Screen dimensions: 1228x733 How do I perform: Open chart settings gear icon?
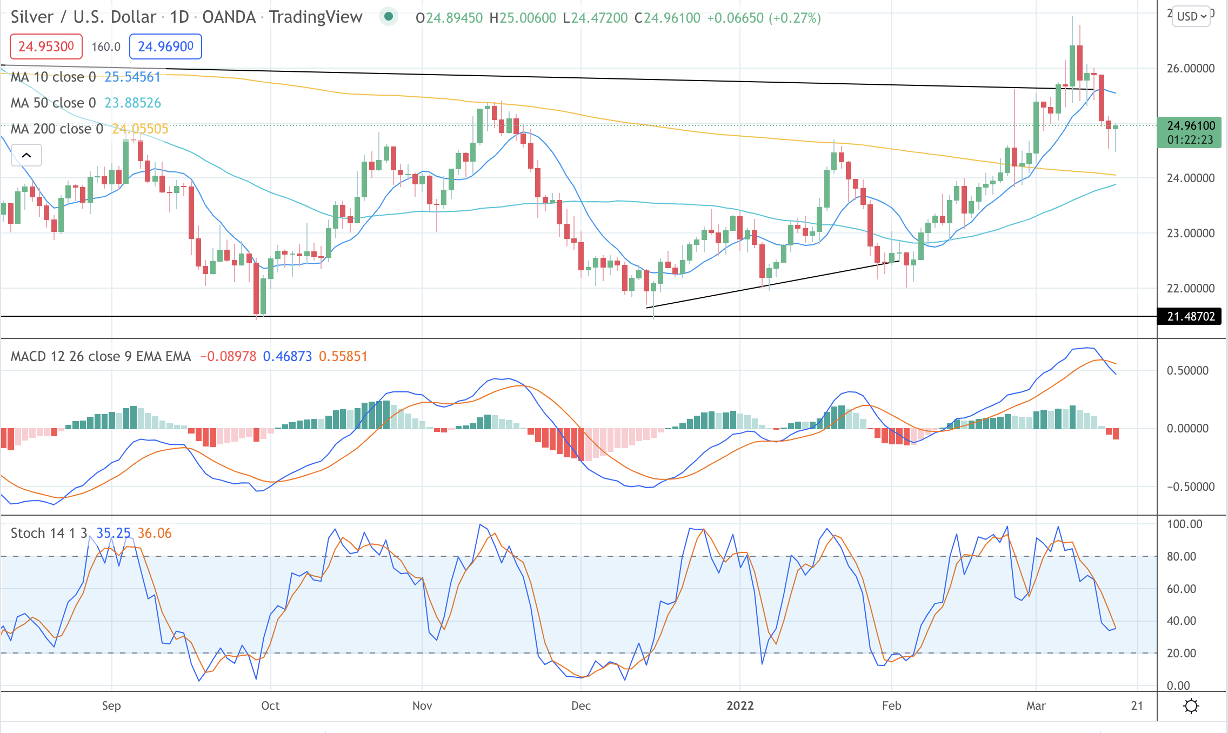coord(1191,706)
